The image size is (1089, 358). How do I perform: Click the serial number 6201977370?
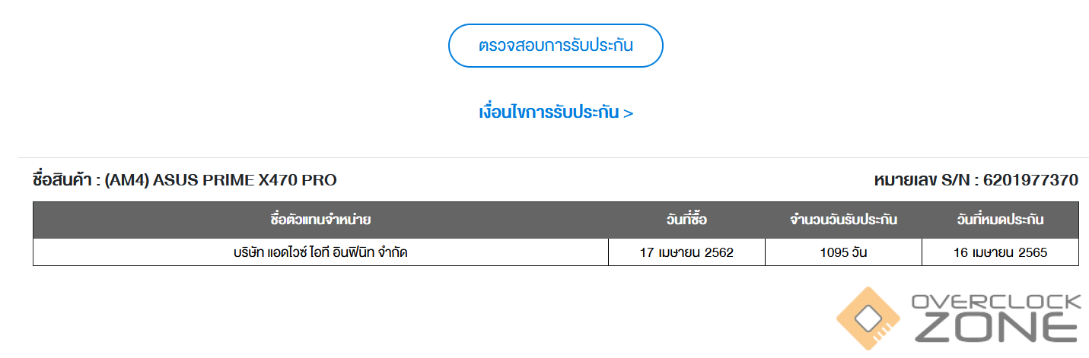1030,180
